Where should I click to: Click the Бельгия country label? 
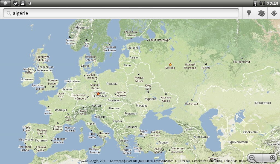67,89
